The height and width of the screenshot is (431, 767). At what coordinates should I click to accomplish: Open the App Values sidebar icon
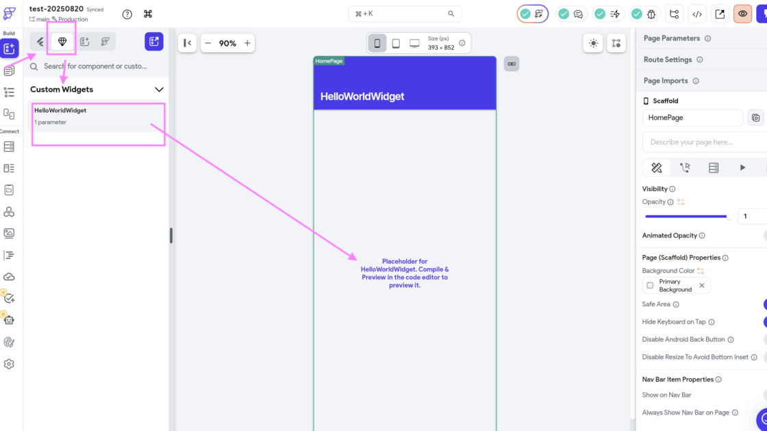pyautogui.click(x=9, y=190)
